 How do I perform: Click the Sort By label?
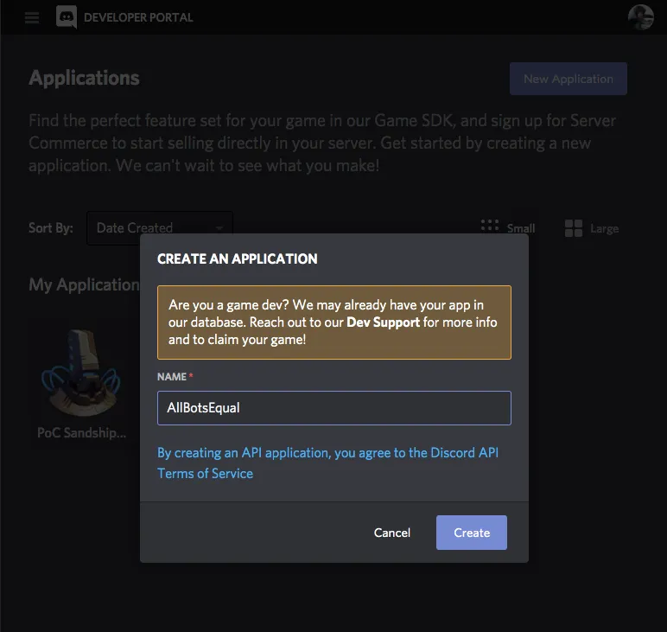[x=51, y=228]
